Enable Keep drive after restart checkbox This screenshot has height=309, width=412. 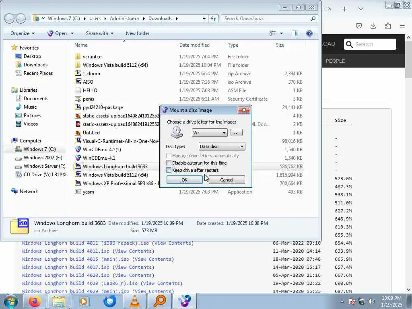click(x=169, y=170)
